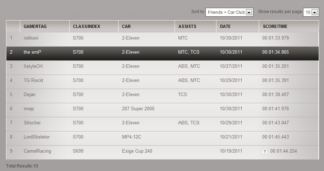This screenshot has height=171, width=324.
Task: Click the SCORE/TIME column header
Action: [x=275, y=26]
